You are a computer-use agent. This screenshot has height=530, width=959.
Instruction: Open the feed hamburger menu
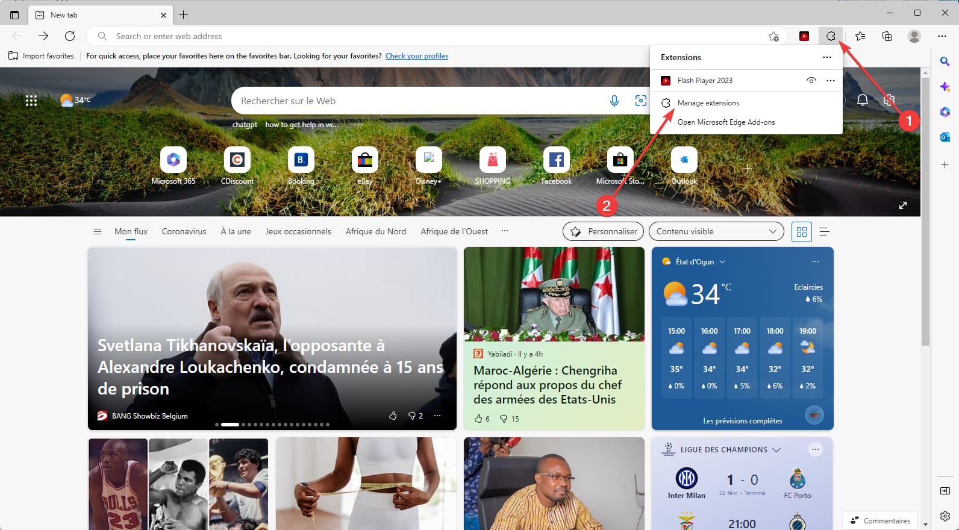98,231
